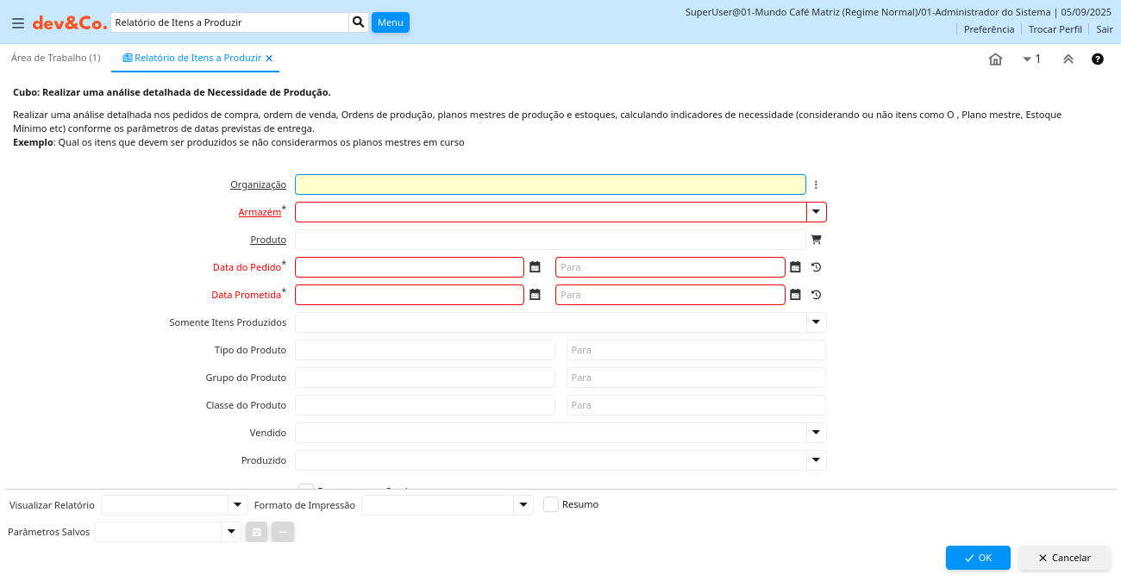This screenshot has width=1121, height=581.
Task: Click the collapse double-chevron icon
Action: (1068, 59)
